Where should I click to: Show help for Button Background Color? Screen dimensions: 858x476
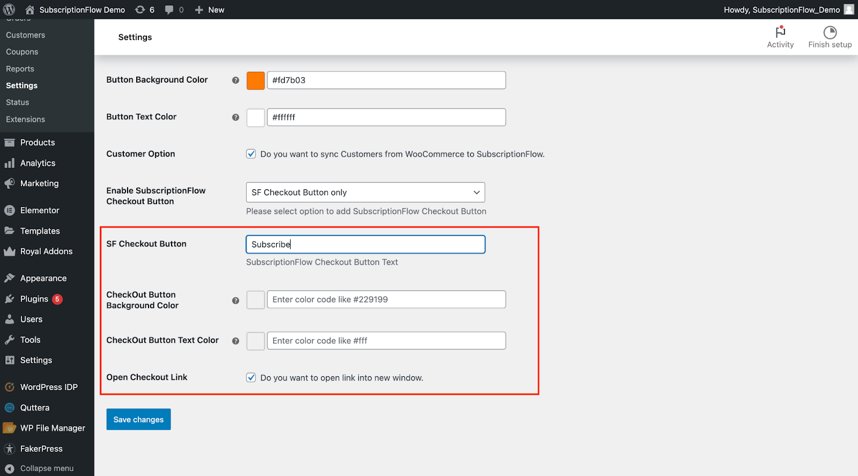(235, 80)
